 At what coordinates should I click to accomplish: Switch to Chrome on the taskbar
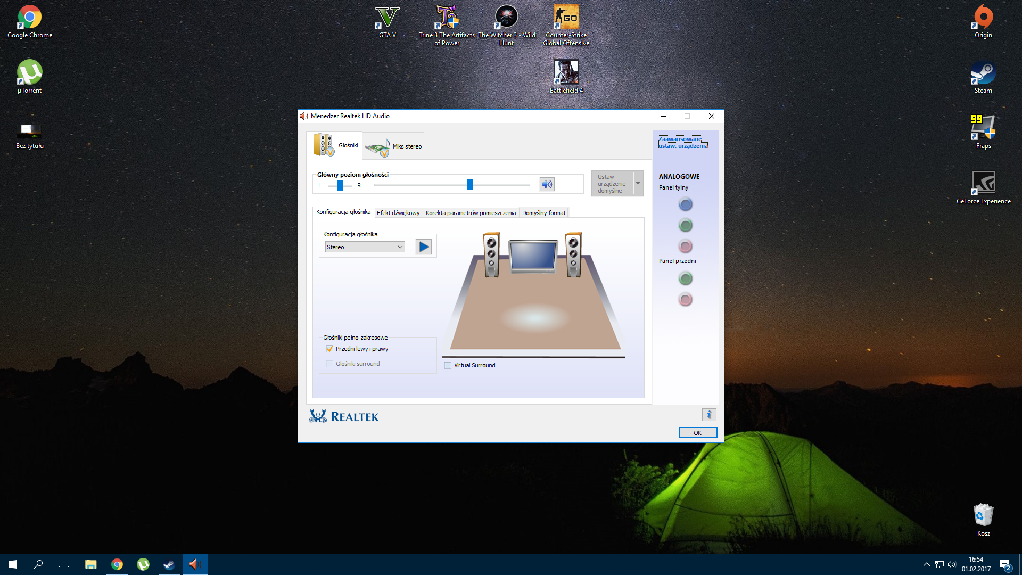117,564
